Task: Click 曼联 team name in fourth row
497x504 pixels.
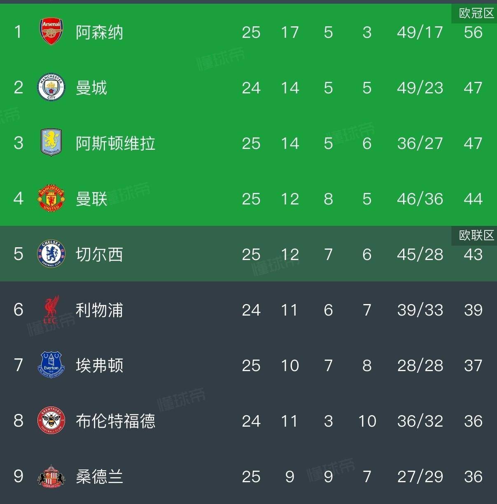Action: (x=91, y=199)
